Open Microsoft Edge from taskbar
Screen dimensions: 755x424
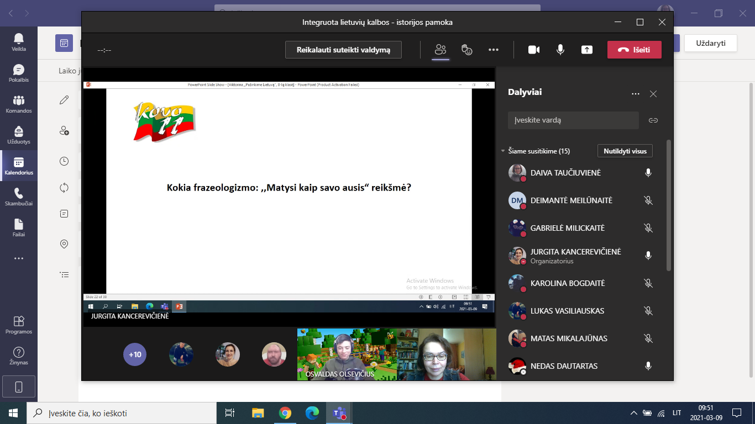[312, 413]
